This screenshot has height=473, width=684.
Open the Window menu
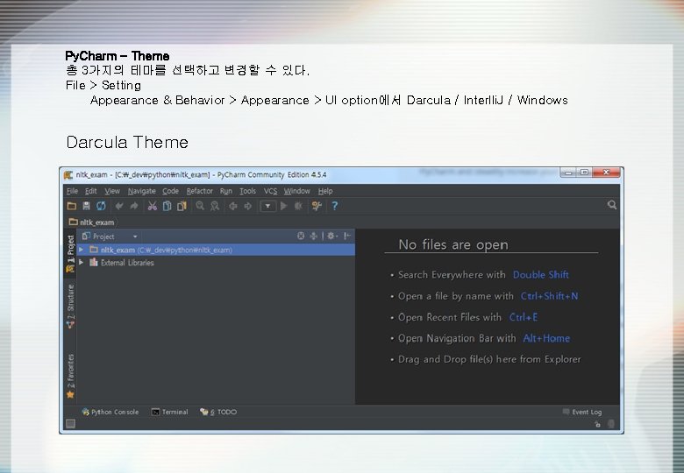pyautogui.click(x=296, y=191)
